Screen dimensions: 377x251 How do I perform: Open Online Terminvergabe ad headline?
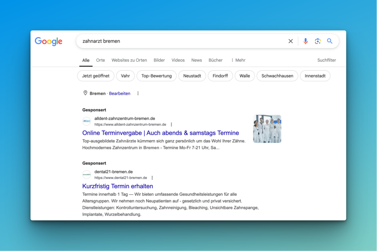tap(161, 133)
